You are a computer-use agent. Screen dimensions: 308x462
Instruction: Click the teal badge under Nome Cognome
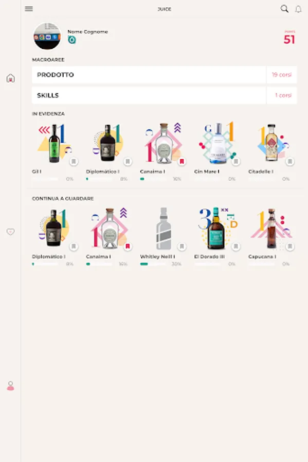pos(71,40)
